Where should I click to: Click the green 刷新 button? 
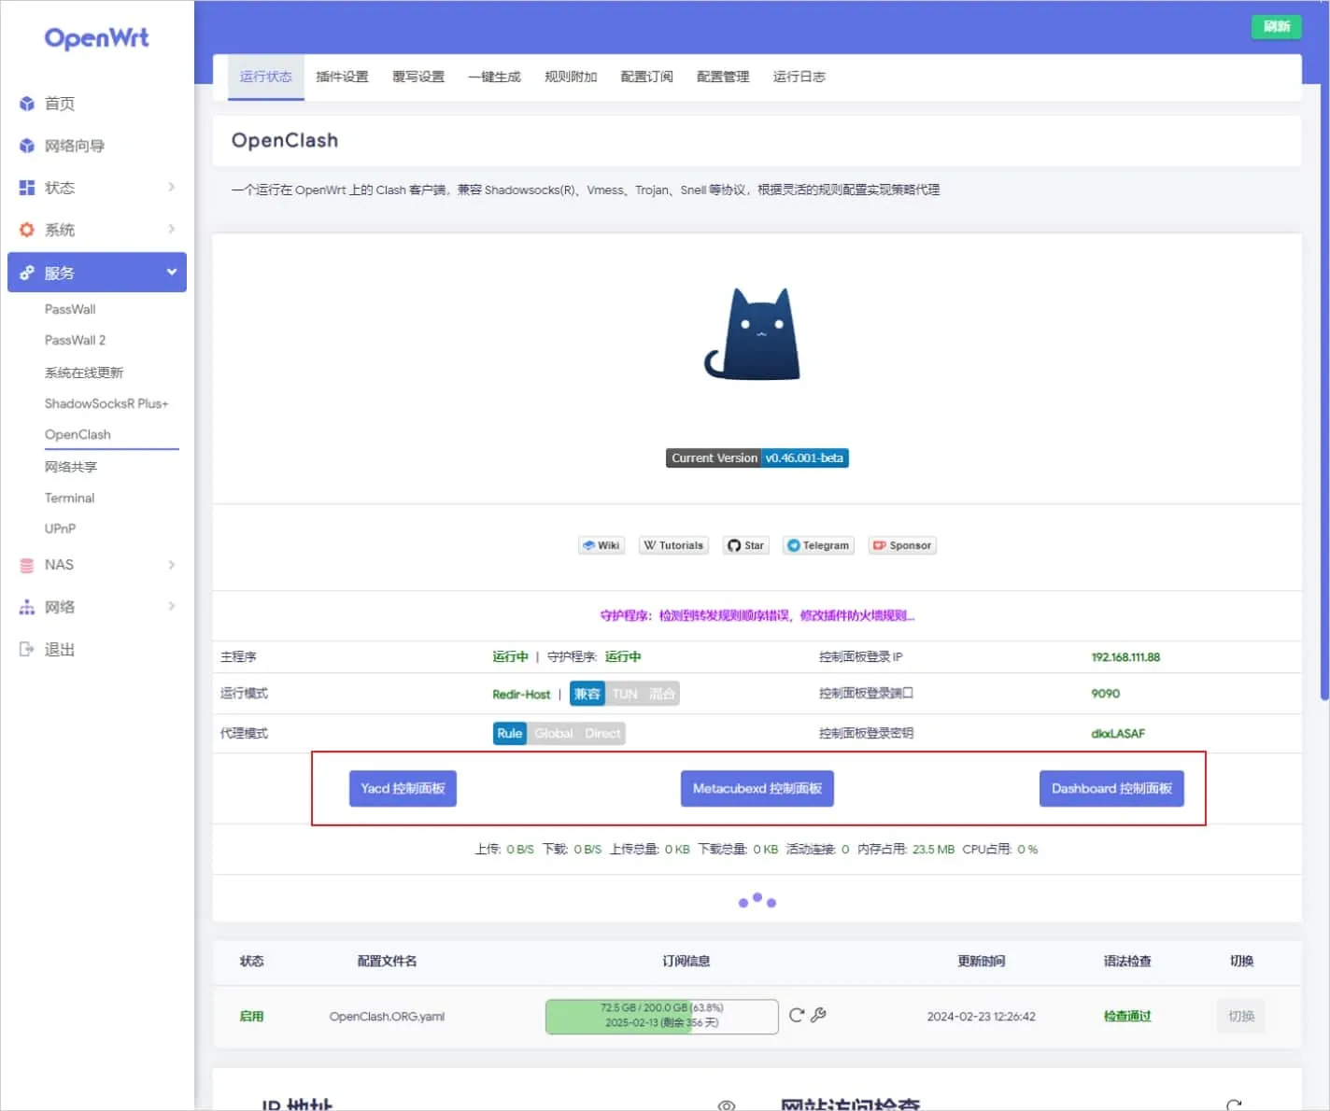[x=1276, y=27]
